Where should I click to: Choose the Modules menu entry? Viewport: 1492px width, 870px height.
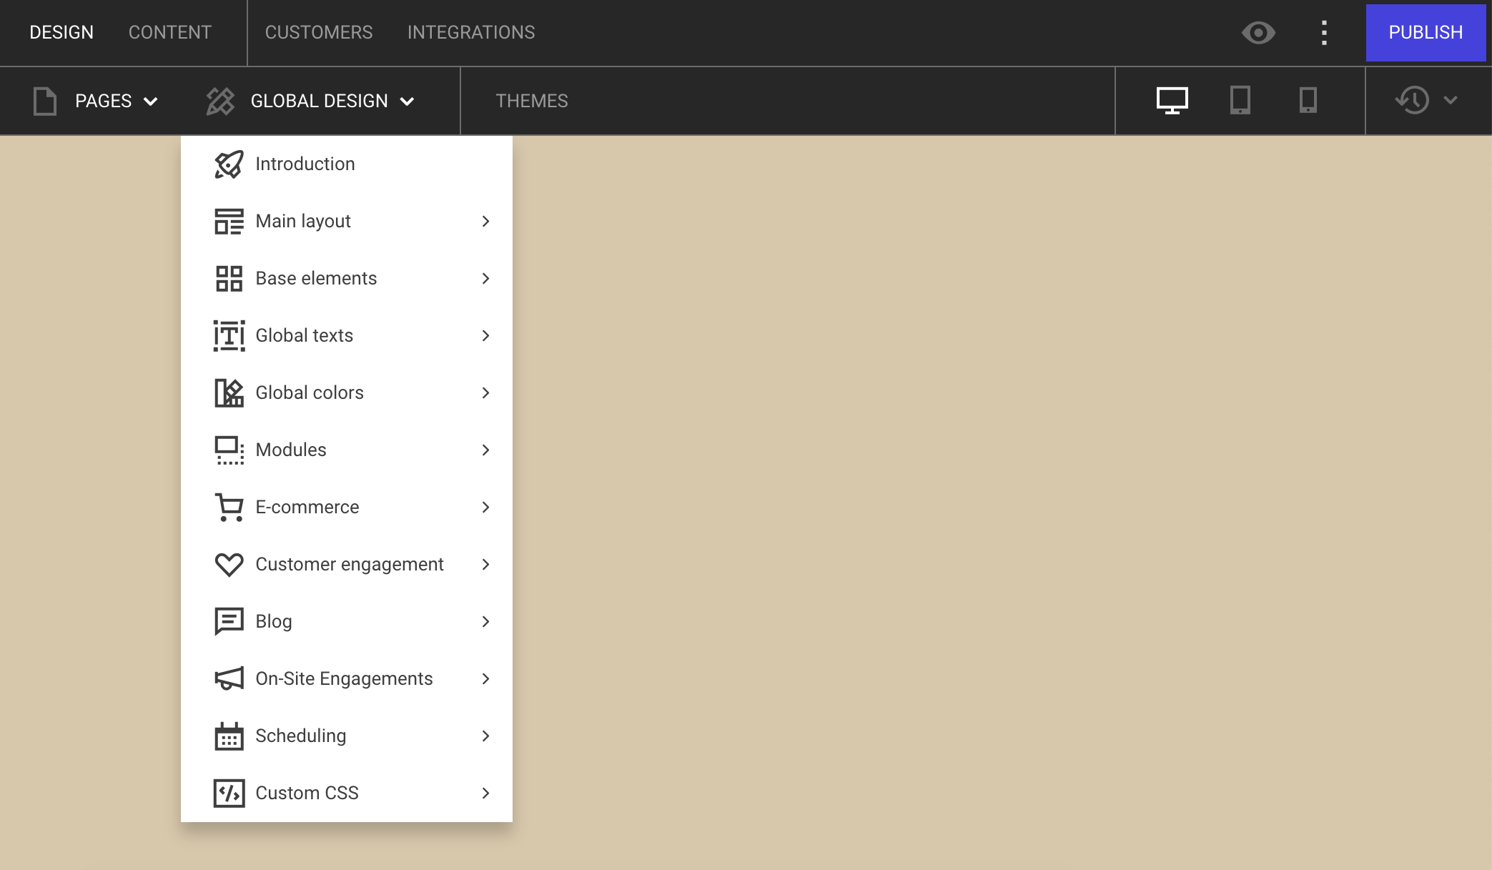[x=347, y=450]
